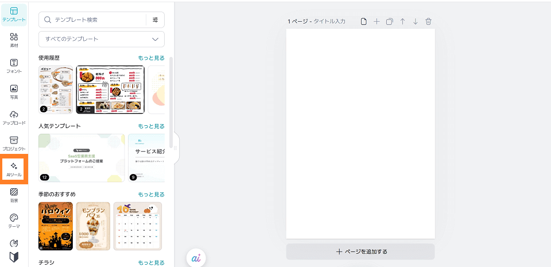Open the テーマ color theme panel
Image resolution: width=551 pixels, height=267 pixels.
point(14,220)
